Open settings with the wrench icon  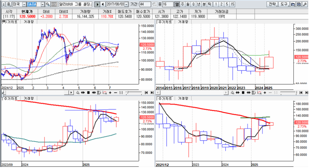click(x=305, y=4)
